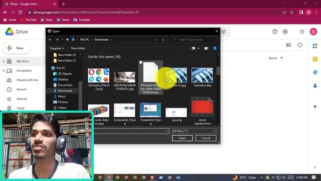Select the email signature.trec file
The width and height of the screenshot is (321, 181).
click(202, 111)
